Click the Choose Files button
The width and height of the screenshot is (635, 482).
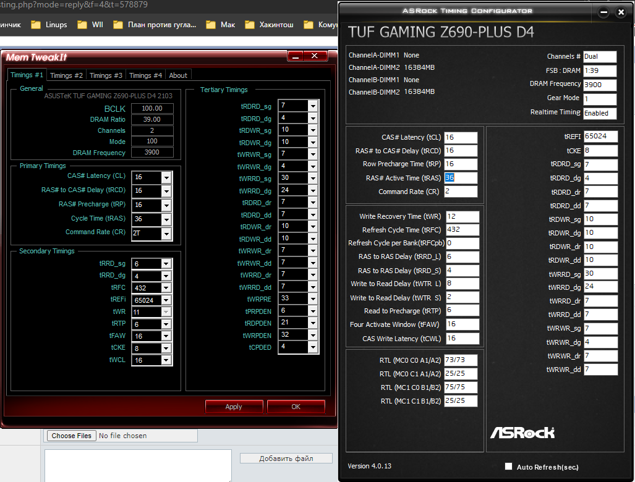pyautogui.click(x=72, y=436)
